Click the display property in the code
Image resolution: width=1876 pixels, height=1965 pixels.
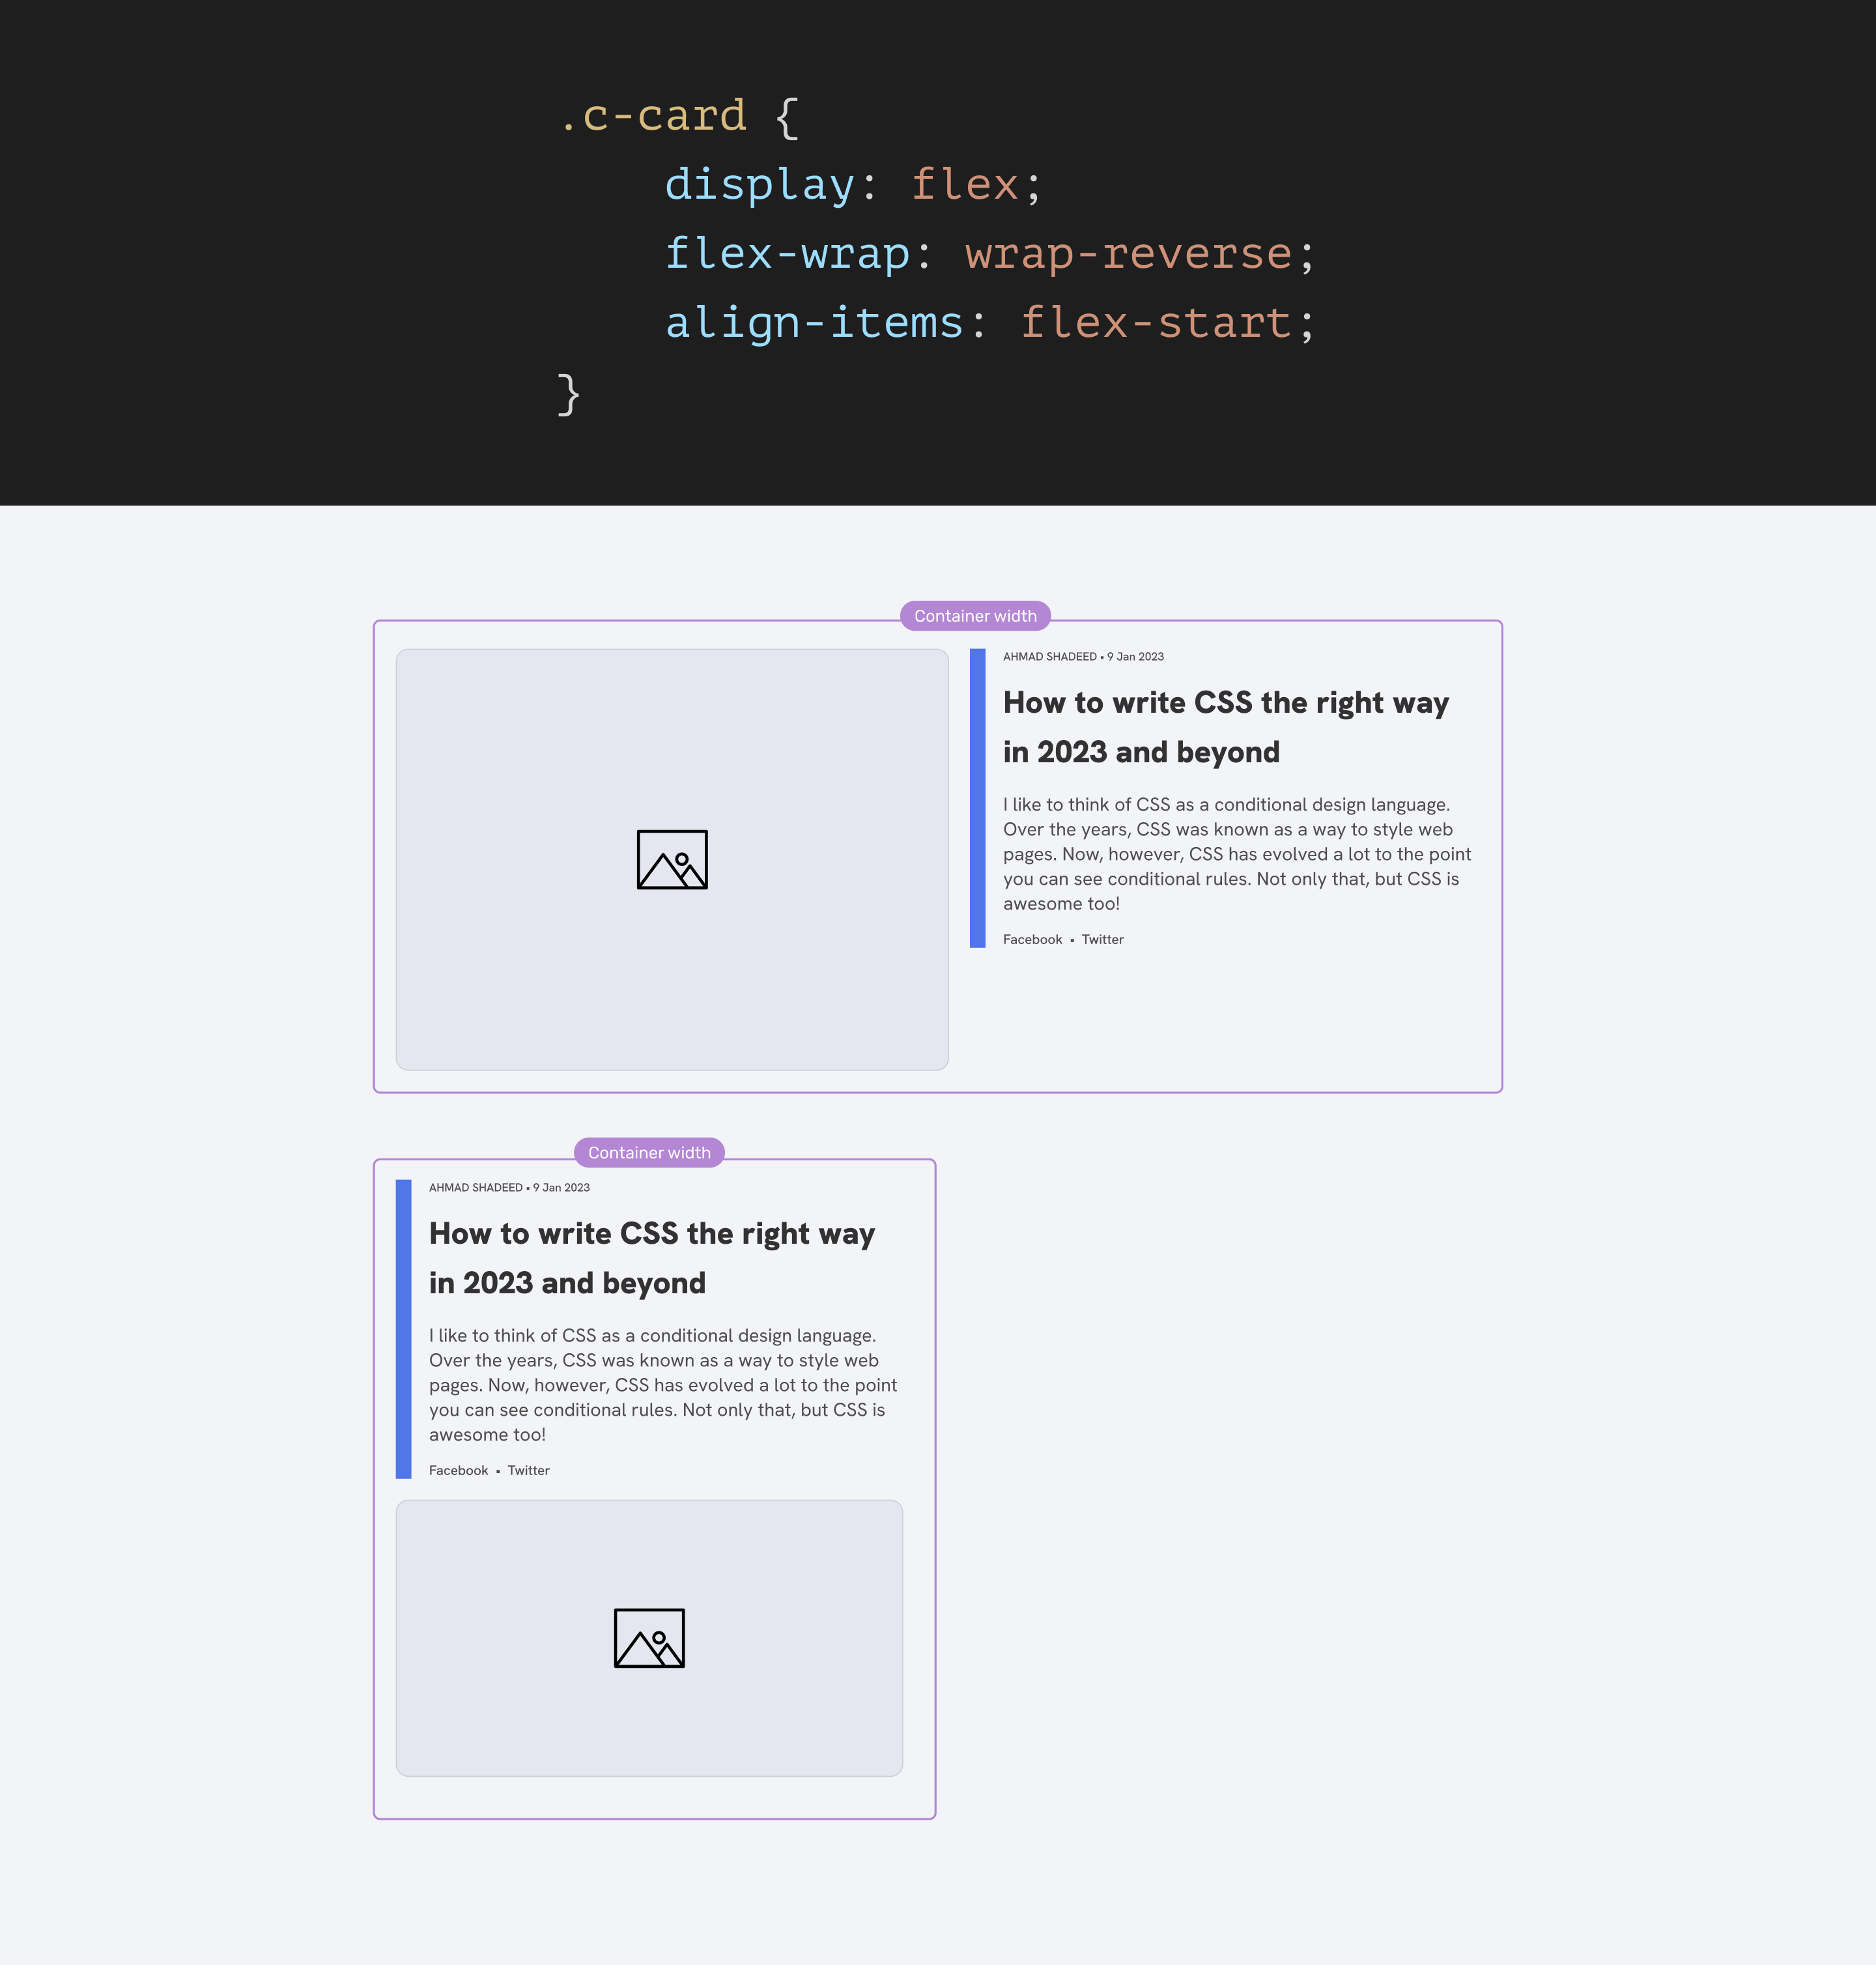click(x=759, y=185)
